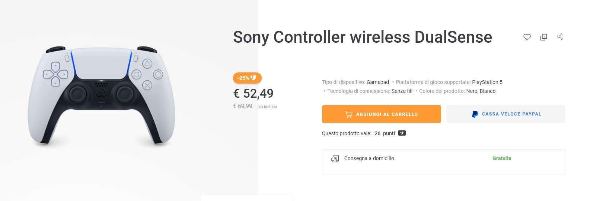
Task: Select the Consegna a domicilio option
Action: pos(369,158)
